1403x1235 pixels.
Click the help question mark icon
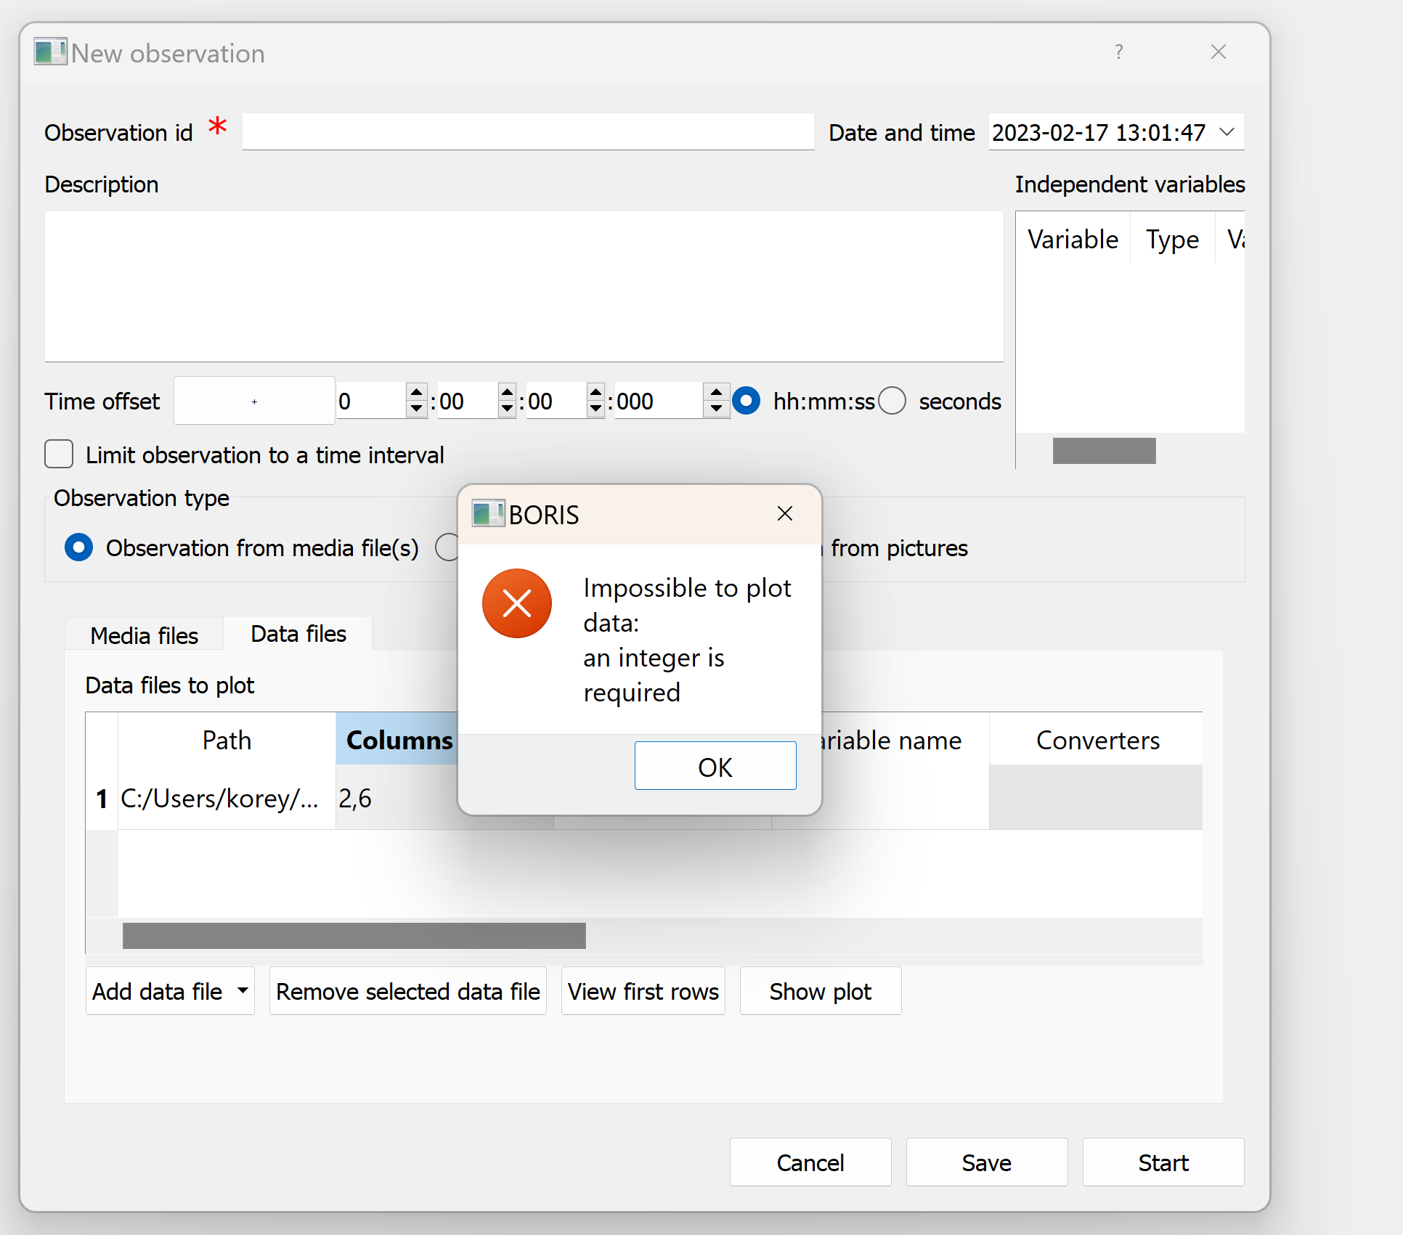coord(1118,52)
